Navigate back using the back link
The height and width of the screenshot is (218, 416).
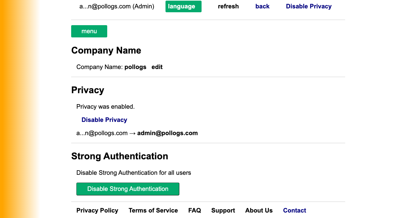point(262,6)
